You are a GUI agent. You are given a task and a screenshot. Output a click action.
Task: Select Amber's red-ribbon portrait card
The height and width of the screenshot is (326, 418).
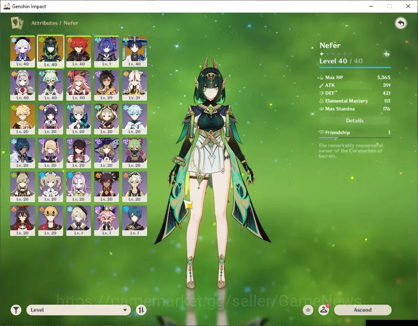point(23,221)
